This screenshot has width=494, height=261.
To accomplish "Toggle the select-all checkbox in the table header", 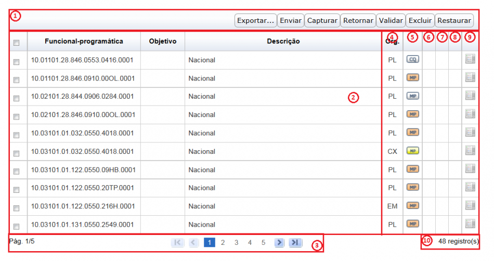I will [x=16, y=43].
